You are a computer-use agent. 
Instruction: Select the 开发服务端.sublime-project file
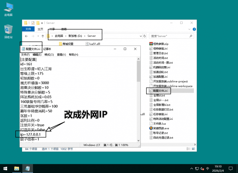coord(169,81)
